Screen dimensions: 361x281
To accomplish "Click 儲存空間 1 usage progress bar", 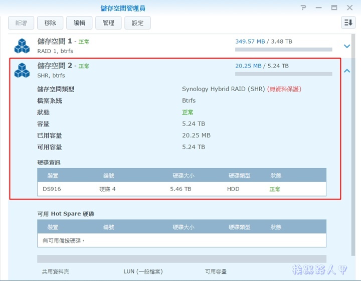I will 283,49.
